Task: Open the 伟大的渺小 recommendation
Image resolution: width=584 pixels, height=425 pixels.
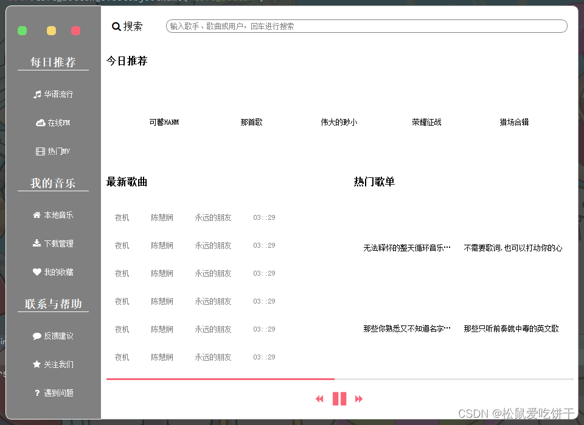Action: tap(339, 122)
